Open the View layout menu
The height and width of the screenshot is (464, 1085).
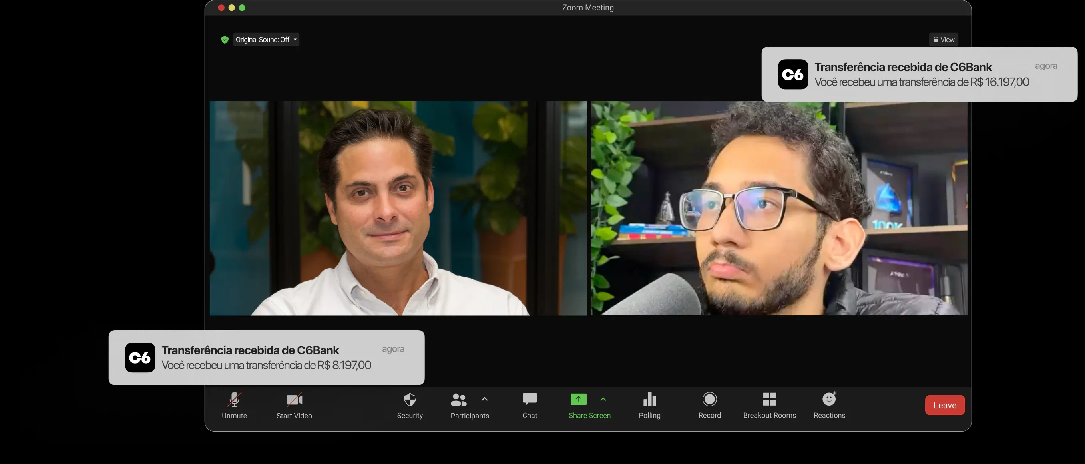coord(944,40)
